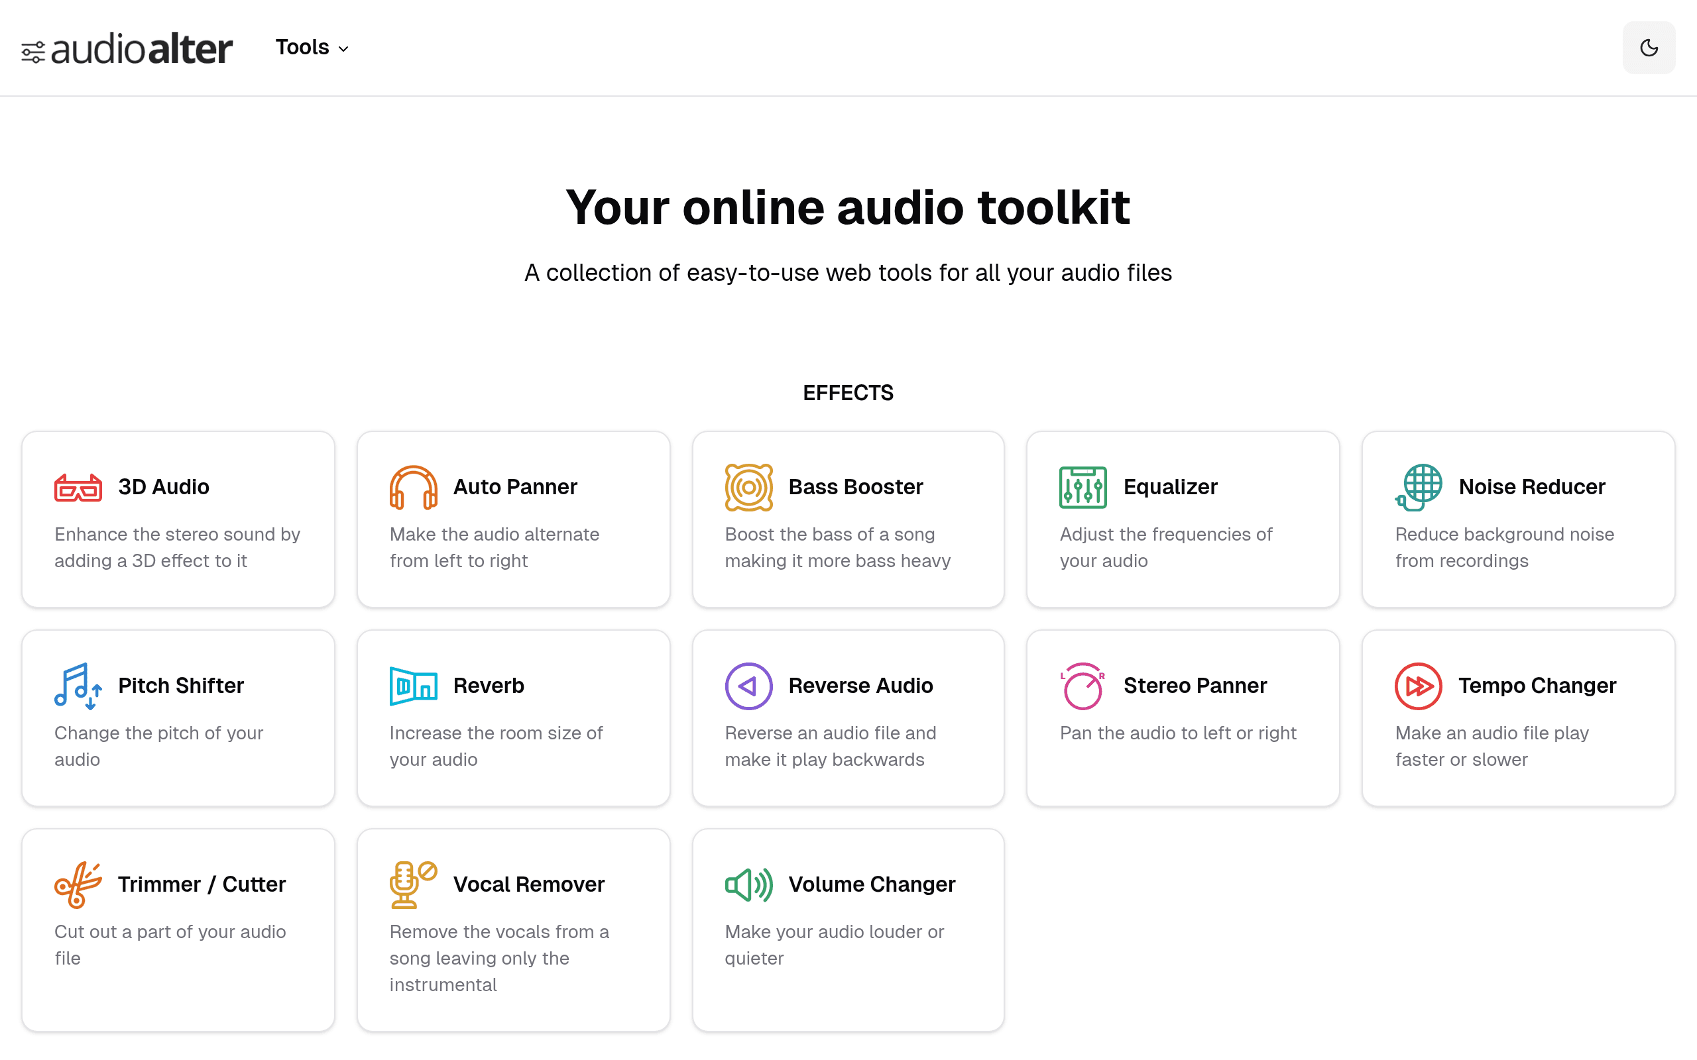Click 'Change the pitch of your audio' text
The image size is (1697, 1060).
[x=158, y=746]
